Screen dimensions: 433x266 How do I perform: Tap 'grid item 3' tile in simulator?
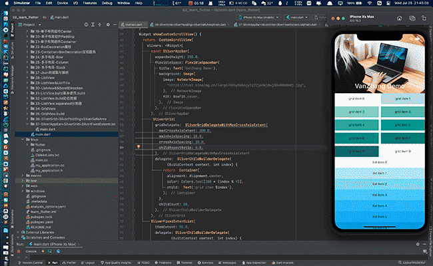click(402, 112)
